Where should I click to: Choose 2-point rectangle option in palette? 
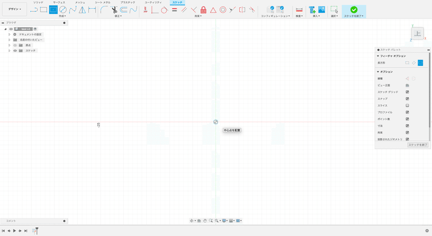click(x=407, y=63)
